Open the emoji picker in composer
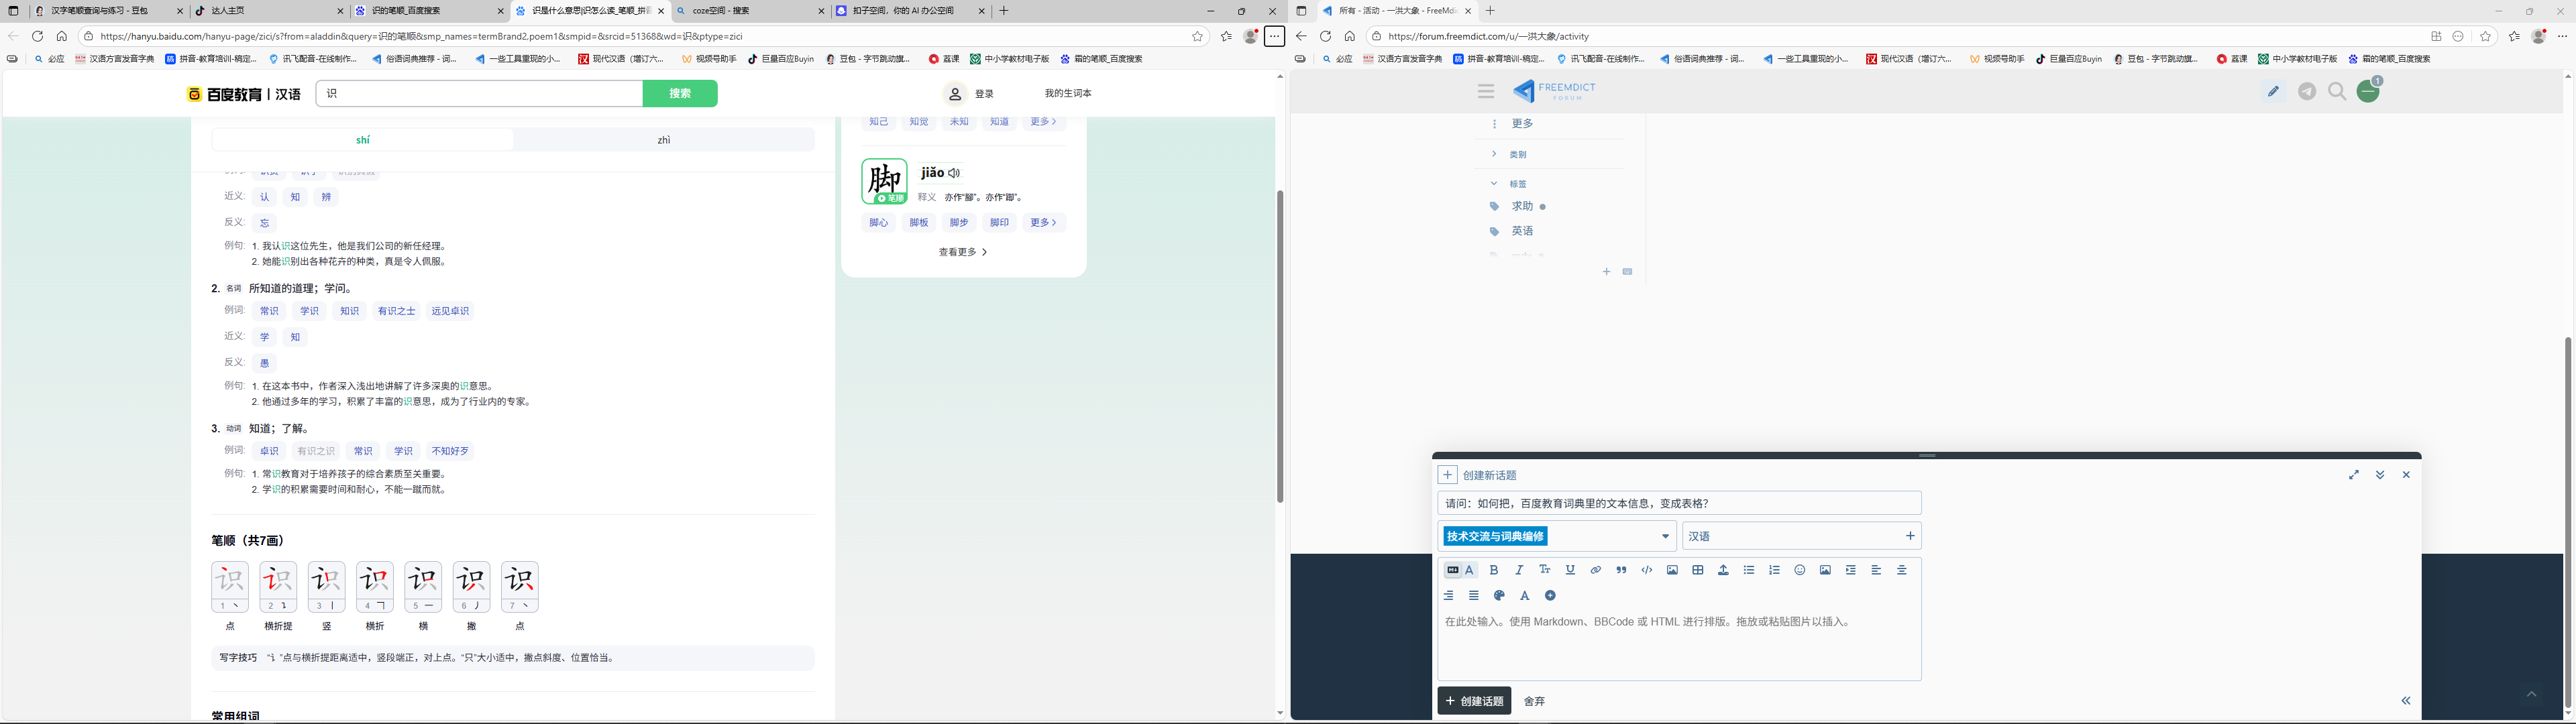 coord(1800,570)
